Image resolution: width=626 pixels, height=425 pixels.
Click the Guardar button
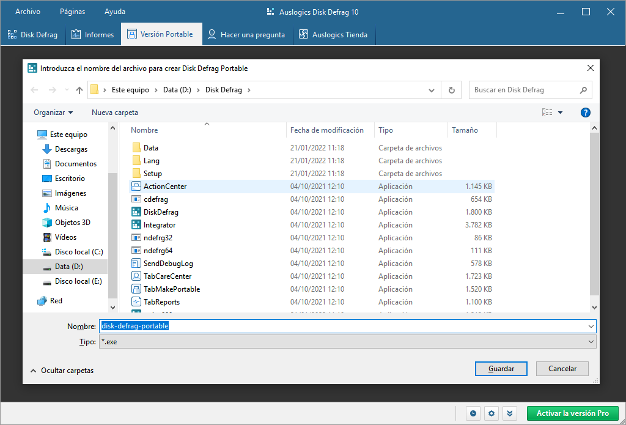point(501,368)
